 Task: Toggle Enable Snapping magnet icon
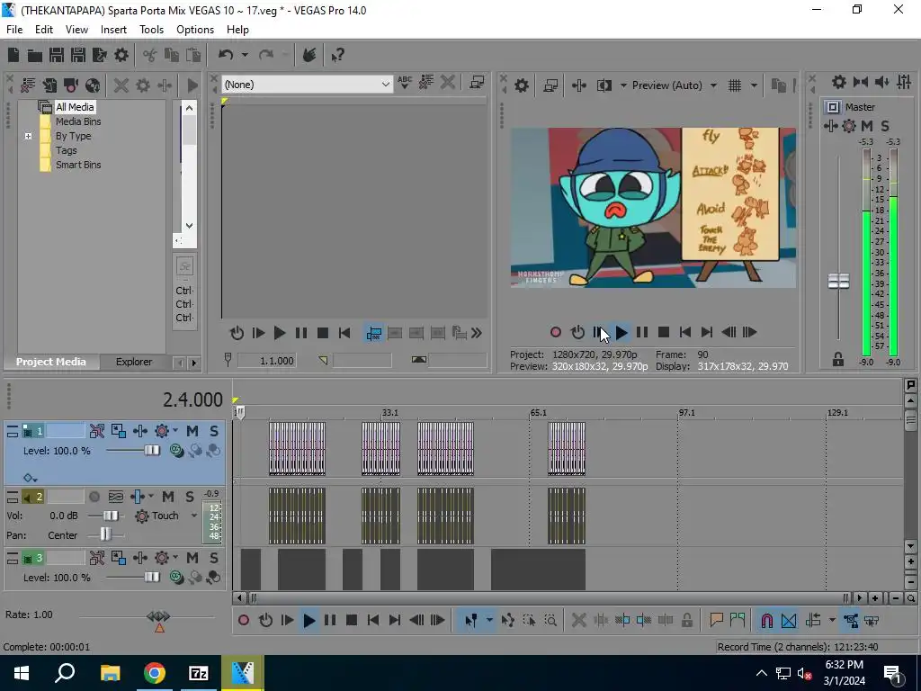click(766, 621)
